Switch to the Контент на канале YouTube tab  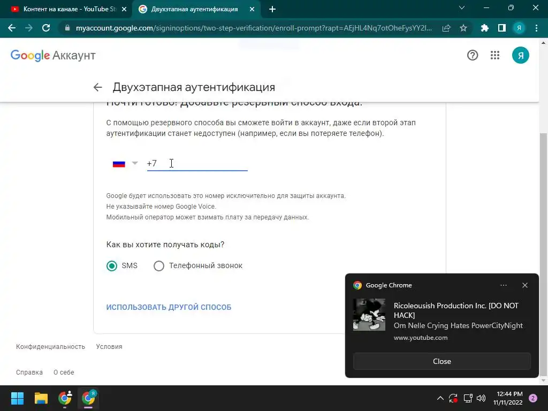[x=69, y=10]
